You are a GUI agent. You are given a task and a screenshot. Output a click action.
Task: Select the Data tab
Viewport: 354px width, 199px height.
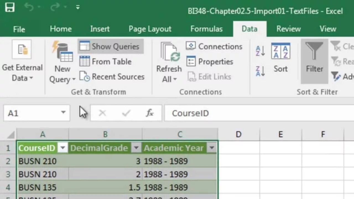pyautogui.click(x=249, y=29)
